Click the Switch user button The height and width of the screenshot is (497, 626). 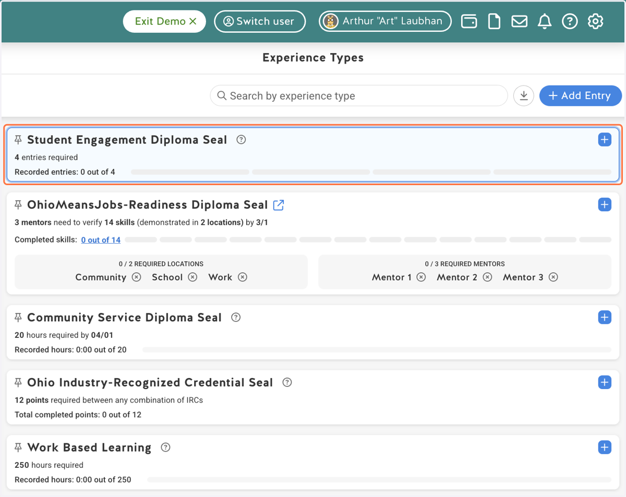(x=260, y=21)
